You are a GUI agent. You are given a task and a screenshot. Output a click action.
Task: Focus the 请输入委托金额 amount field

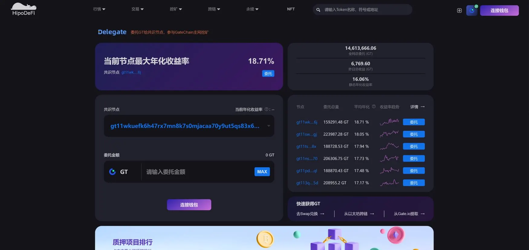tap(198, 172)
